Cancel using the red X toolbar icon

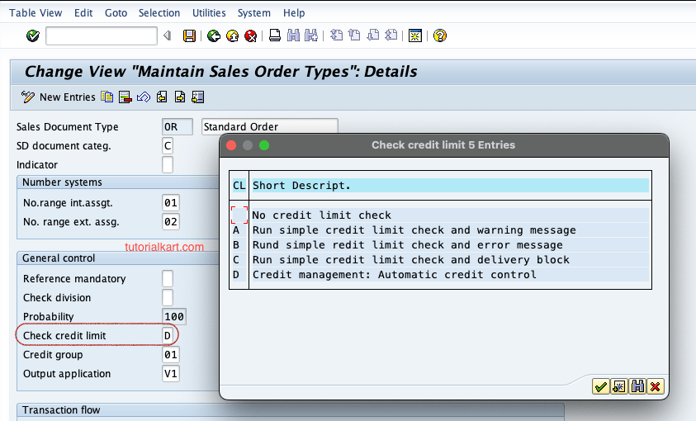click(x=251, y=35)
